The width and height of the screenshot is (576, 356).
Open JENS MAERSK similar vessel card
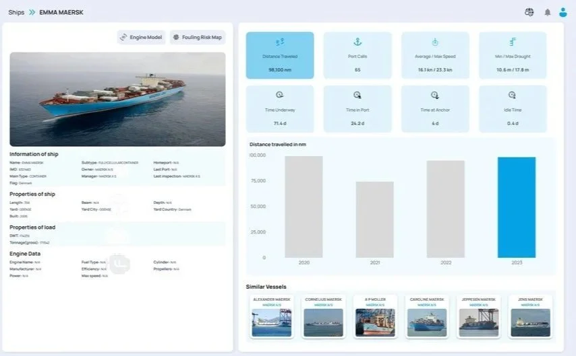pos(530,316)
